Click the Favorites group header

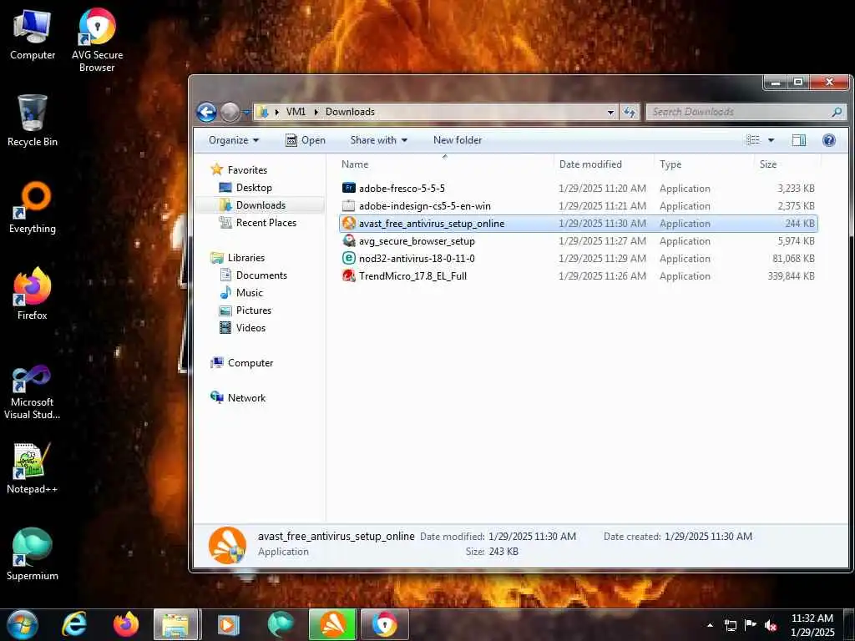pyautogui.click(x=247, y=170)
